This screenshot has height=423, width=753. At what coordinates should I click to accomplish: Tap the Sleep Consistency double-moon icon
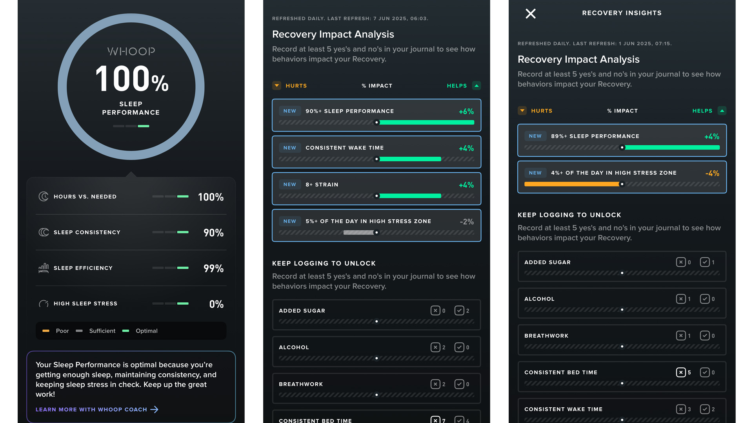pos(44,232)
